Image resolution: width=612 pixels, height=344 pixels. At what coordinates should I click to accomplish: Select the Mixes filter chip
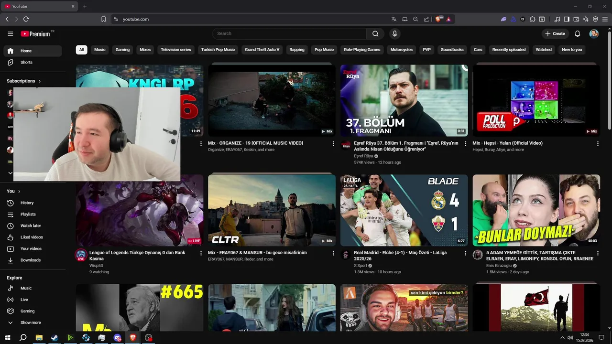pyautogui.click(x=145, y=50)
